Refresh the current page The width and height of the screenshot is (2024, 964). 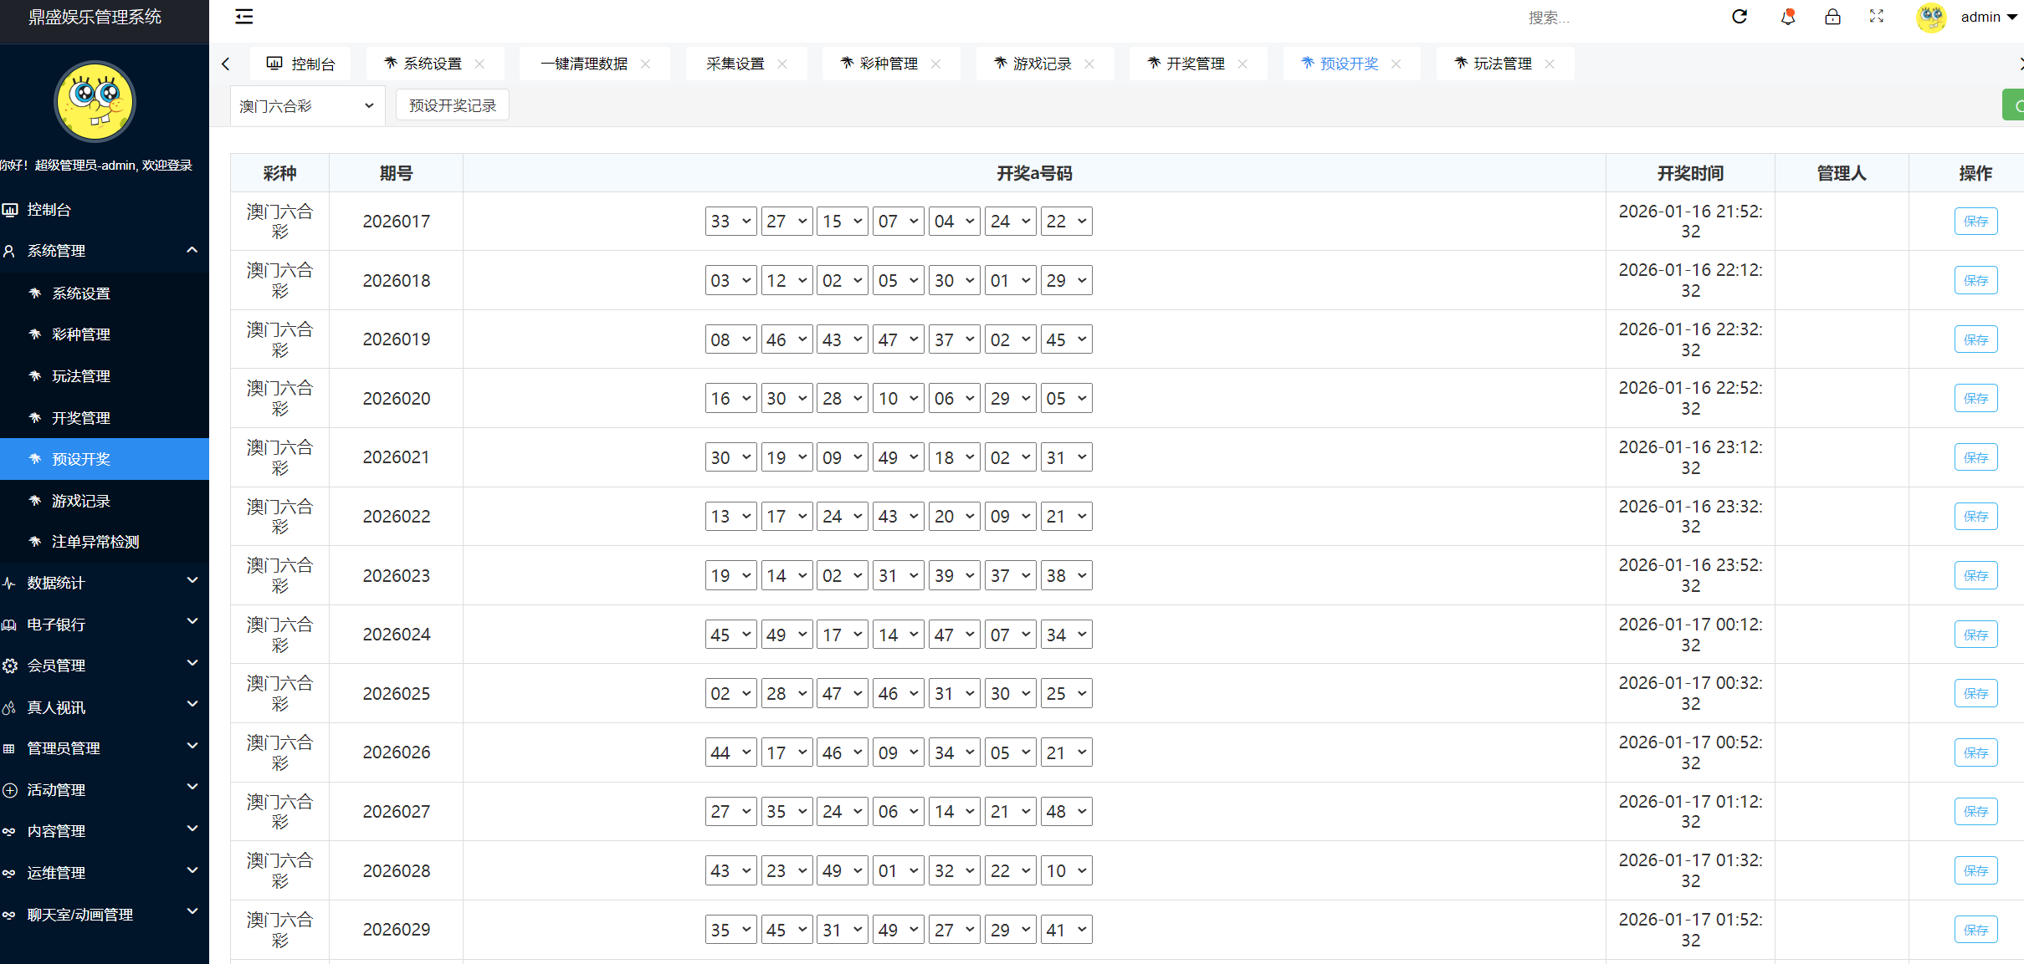pyautogui.click(x=1740, y=17)
